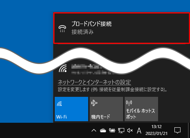
Task: Open OneDrive cloud tray icon
Action: pos(103,130)
